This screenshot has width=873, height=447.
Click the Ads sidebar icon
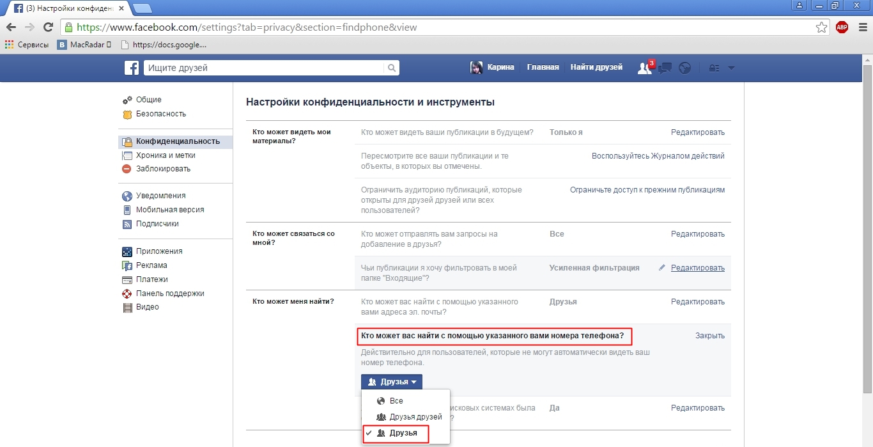(x=127, y=265)
